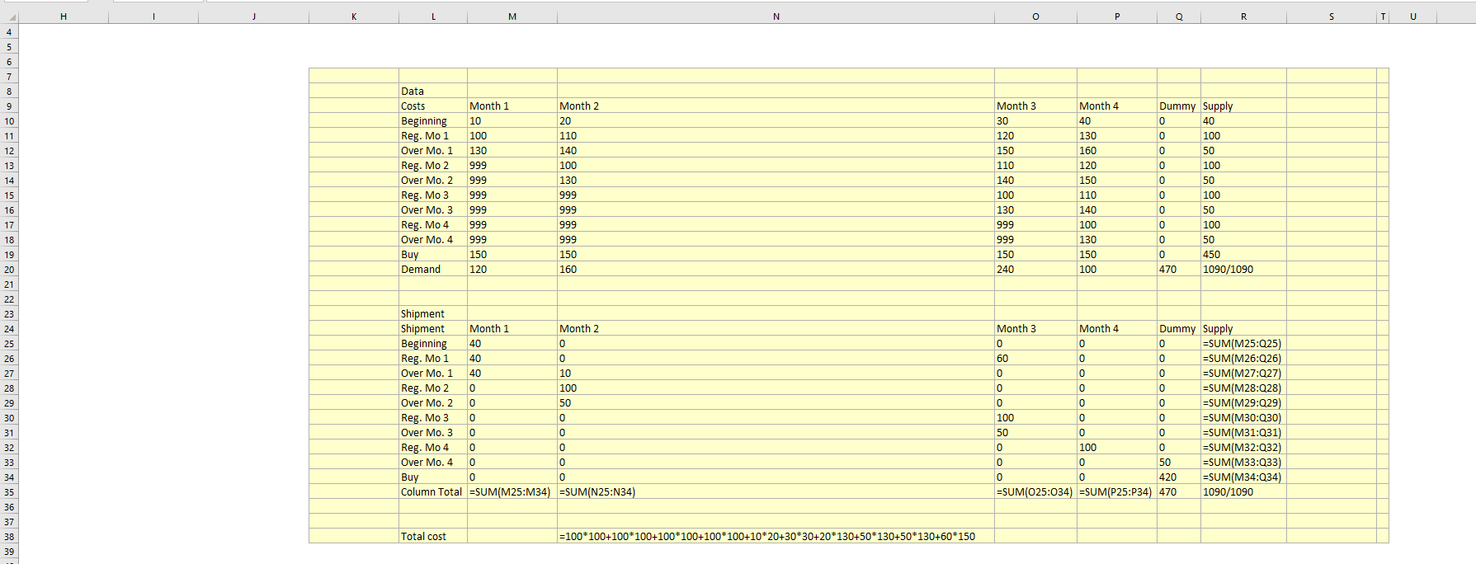Click the =SUM(M34:Q34) Buy supply formula
Screen dimensions: 1476x564
pyautogui.click(x=1243, y=477)
